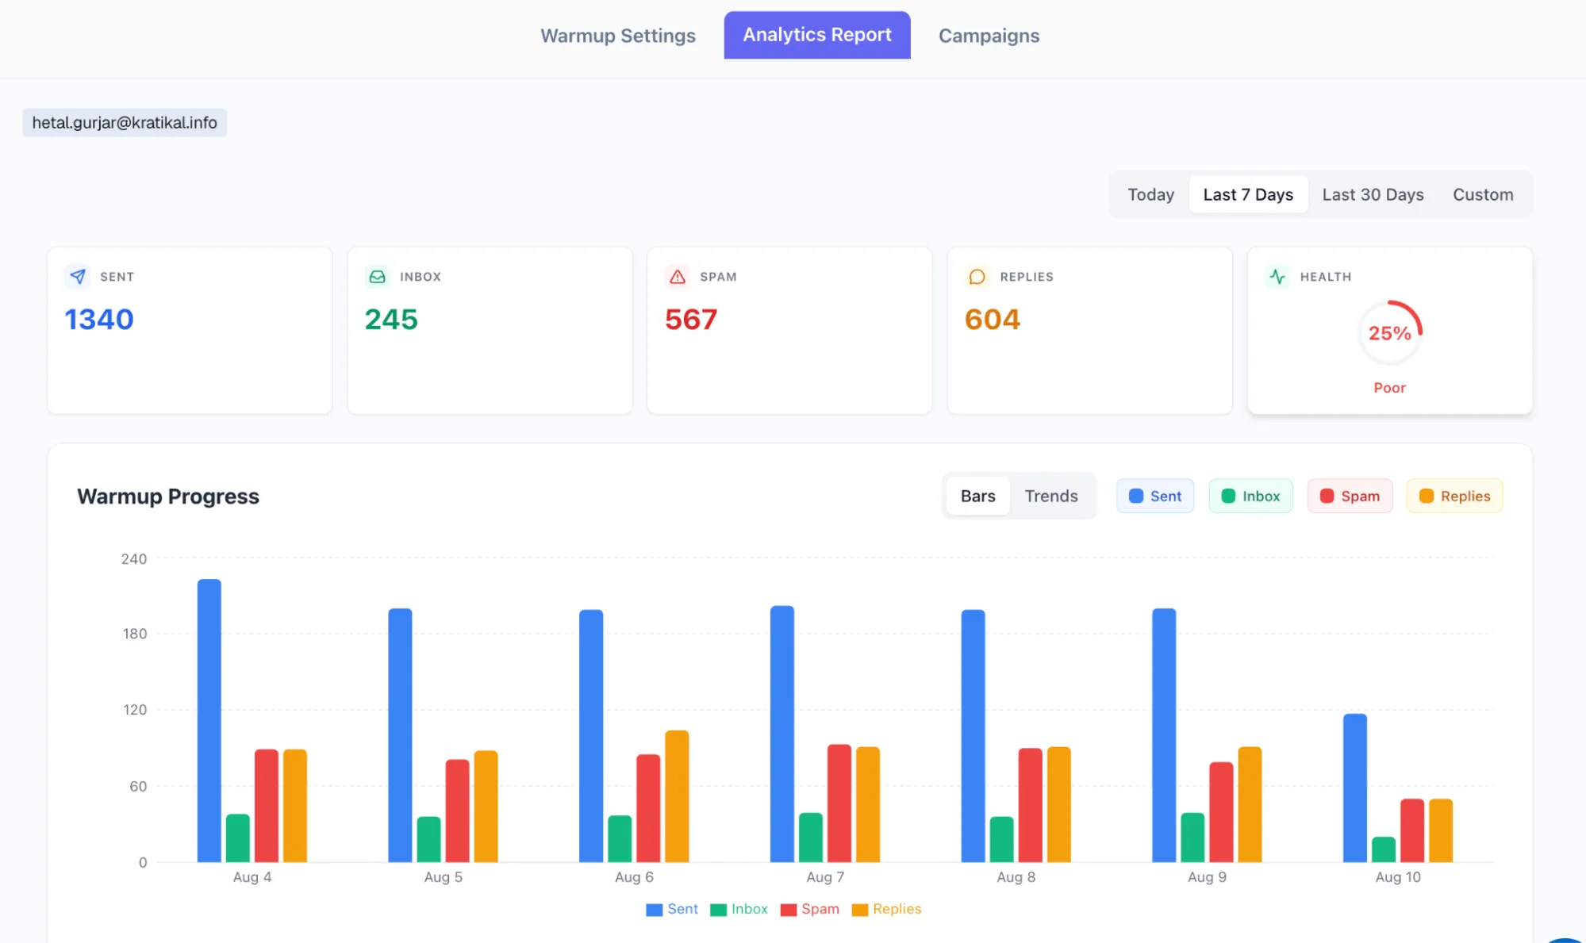
Task: Toggle the Inbox series filter chip
Action: coord(1250,496)
